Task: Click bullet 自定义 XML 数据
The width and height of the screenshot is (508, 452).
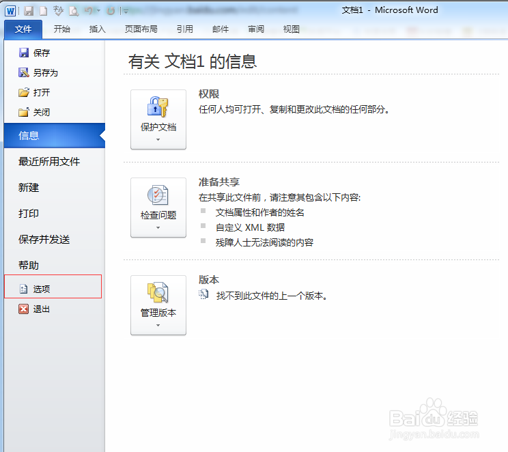Action: coord(250,227)
